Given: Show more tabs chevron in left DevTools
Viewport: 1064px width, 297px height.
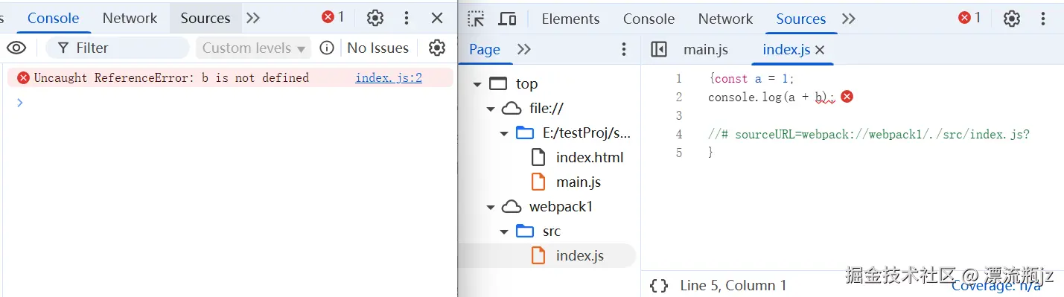Looking at the screenshot, I should pyautogui.click(x=253, y=18).
